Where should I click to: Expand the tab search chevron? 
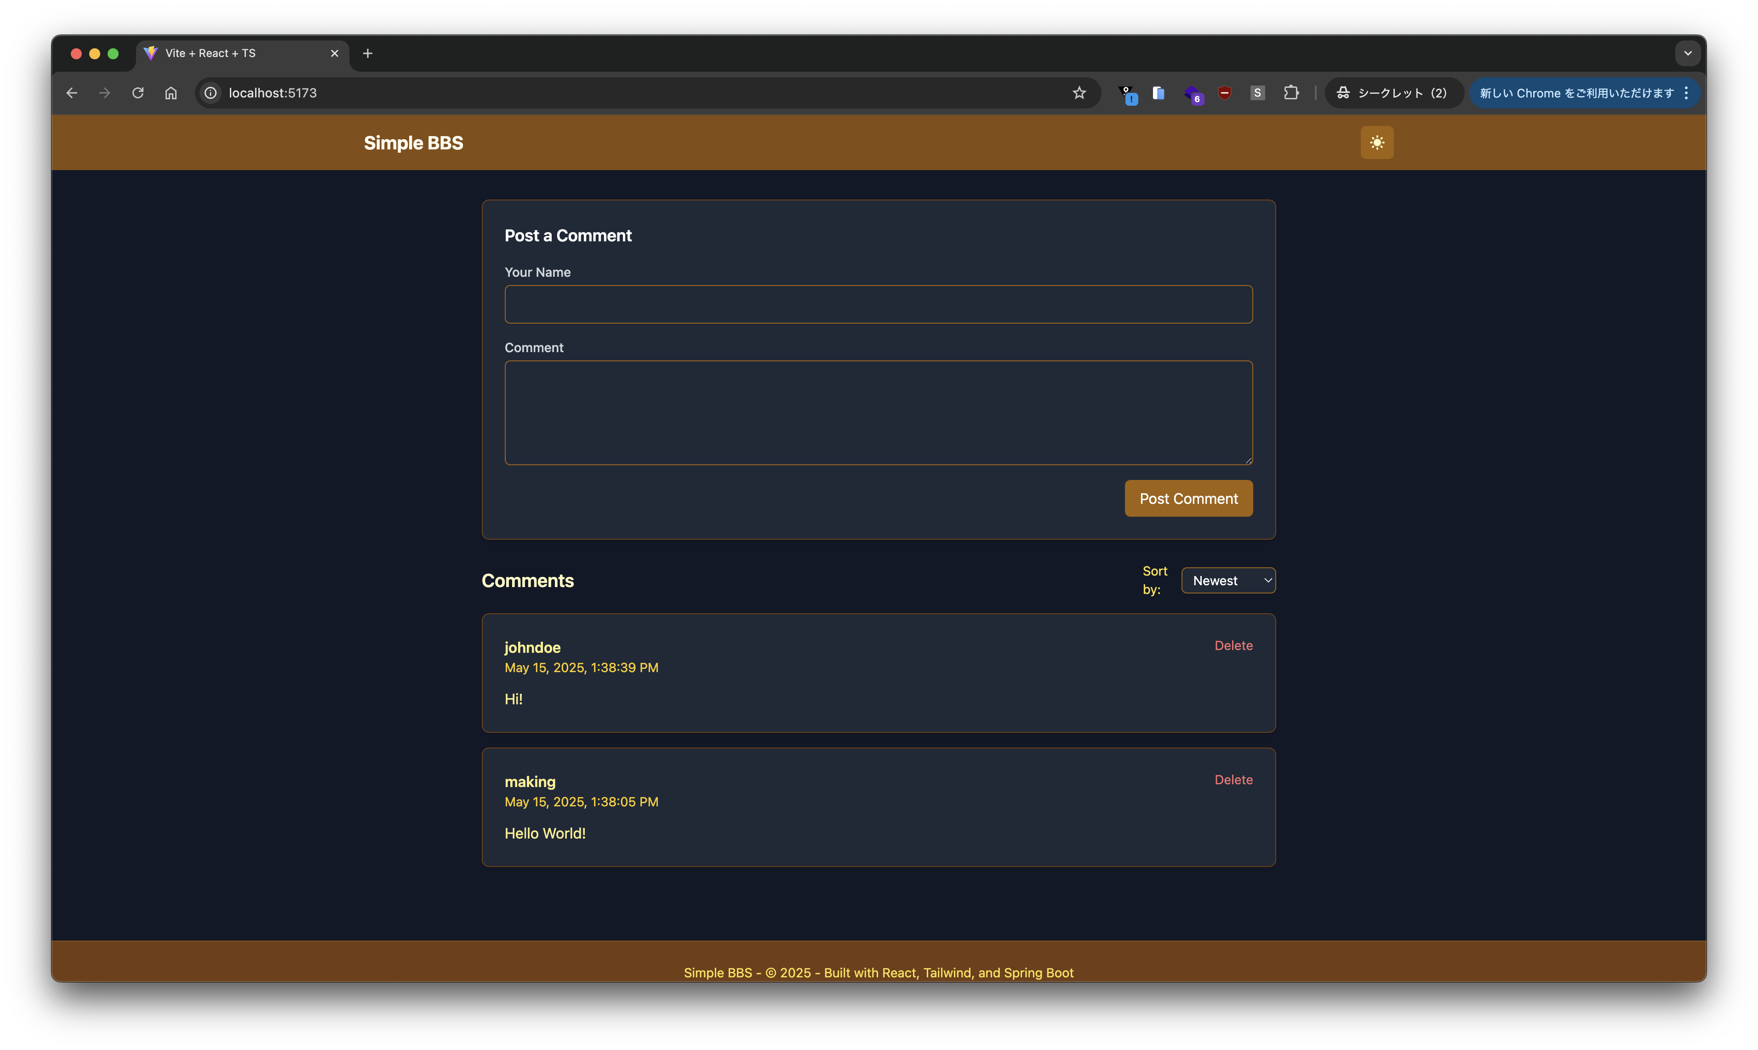[x=1687, y=53]
